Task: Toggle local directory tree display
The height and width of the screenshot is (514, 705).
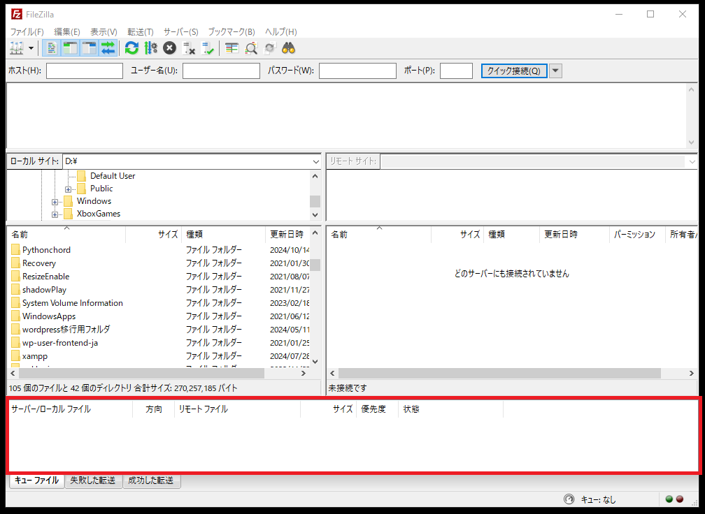Action: [x=70, y=48]
